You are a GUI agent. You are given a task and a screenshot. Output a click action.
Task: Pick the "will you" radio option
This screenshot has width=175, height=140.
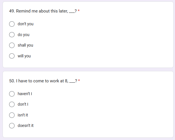[x=12, y=56]
